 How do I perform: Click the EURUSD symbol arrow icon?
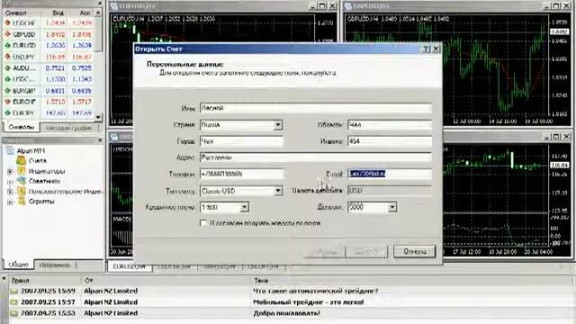(7, 46)
